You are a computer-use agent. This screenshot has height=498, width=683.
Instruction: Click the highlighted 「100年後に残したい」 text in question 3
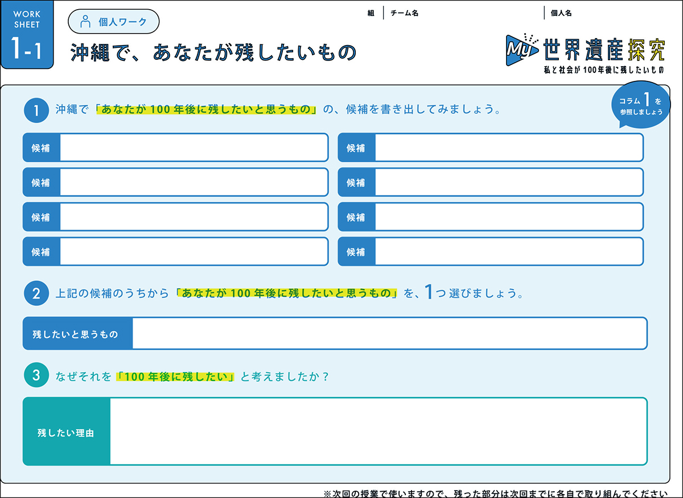(x=176, y=377)
